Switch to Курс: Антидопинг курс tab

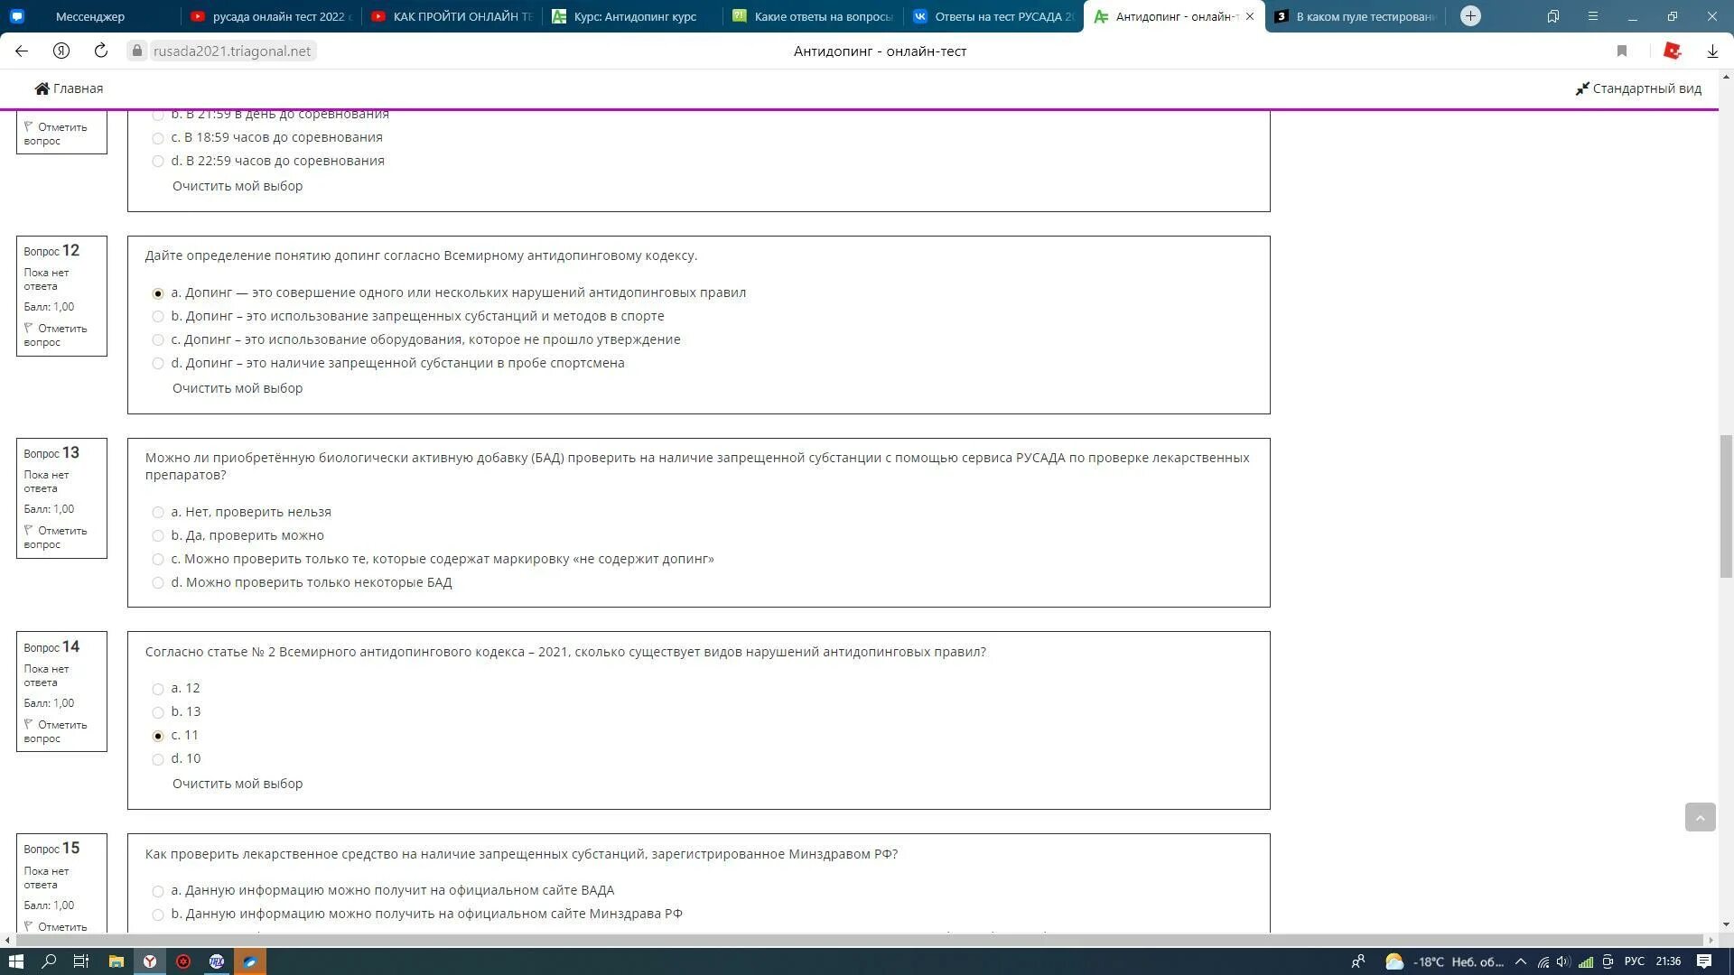point(632,16)
